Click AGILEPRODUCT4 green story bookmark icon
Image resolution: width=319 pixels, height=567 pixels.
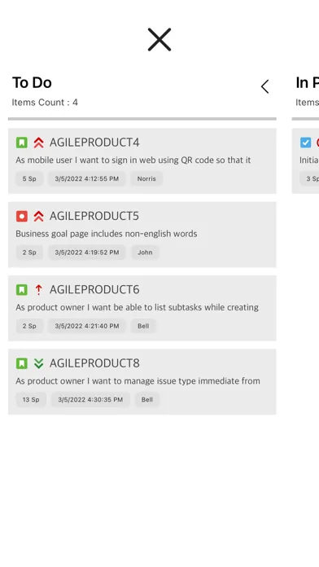click(x=22, y=143)
